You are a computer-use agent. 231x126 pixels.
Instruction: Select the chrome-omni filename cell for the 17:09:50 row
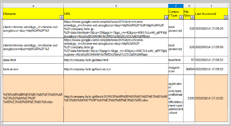(33, 47)
